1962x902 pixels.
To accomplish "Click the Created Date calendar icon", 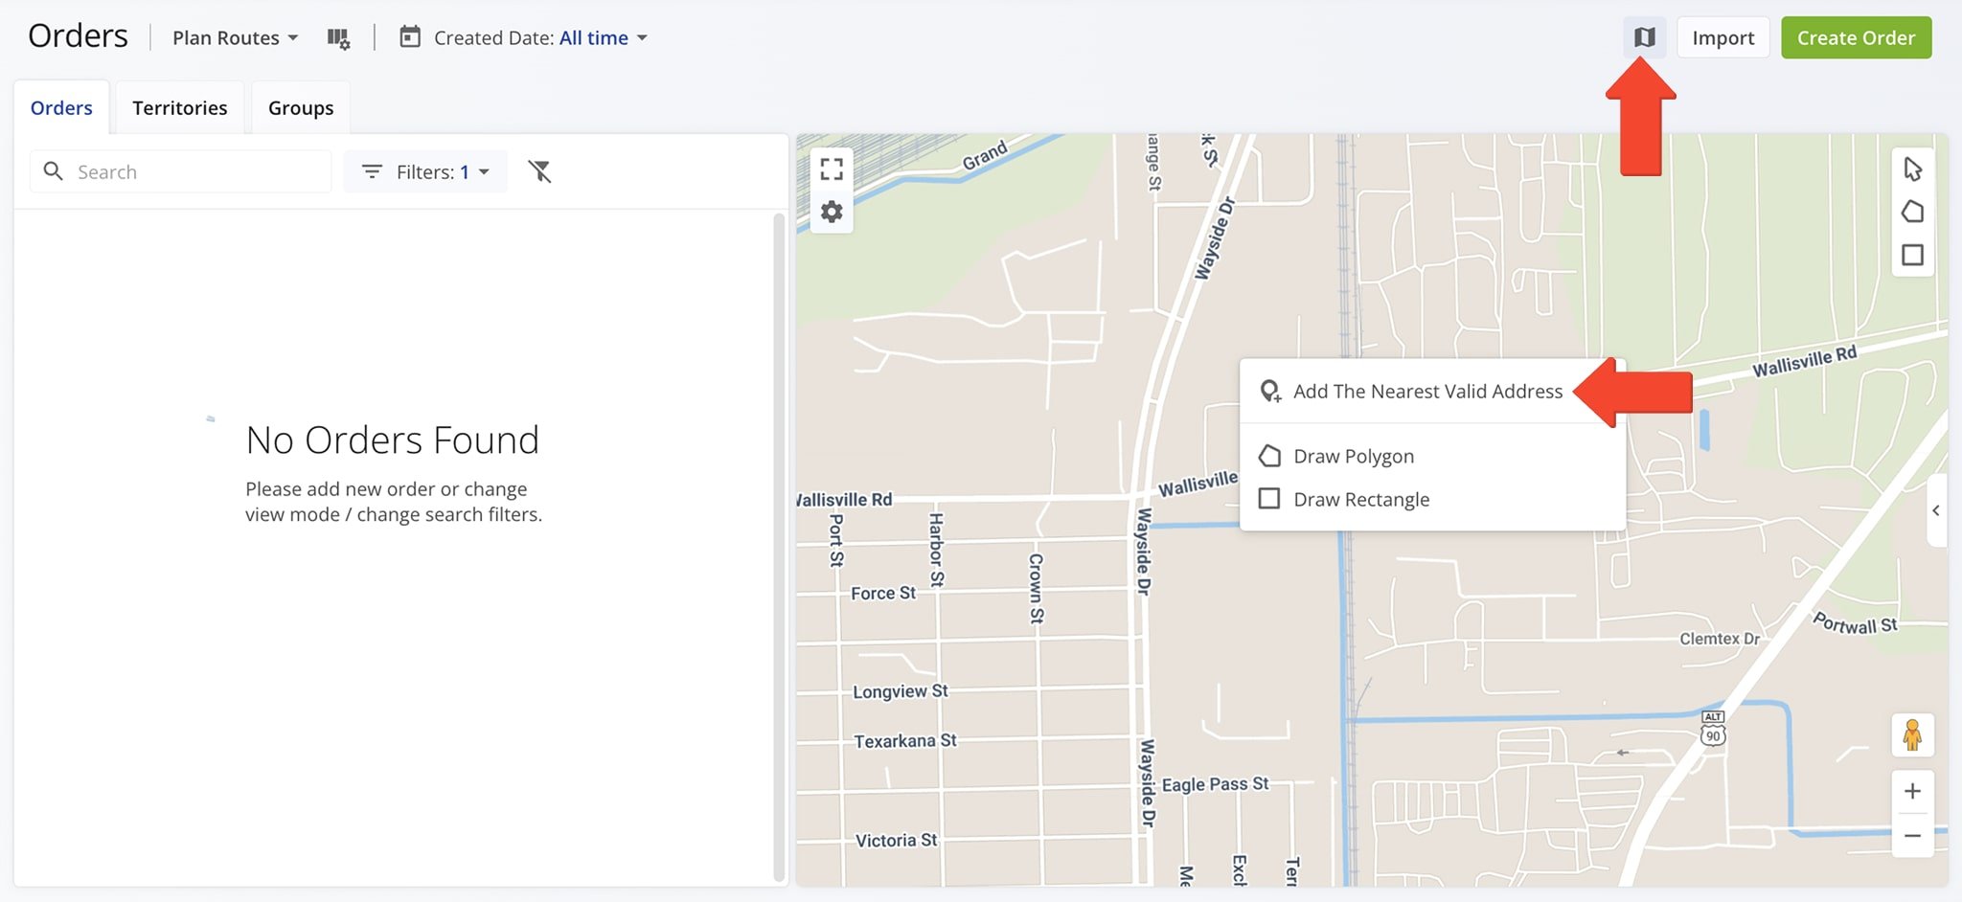I will (410, 37).
